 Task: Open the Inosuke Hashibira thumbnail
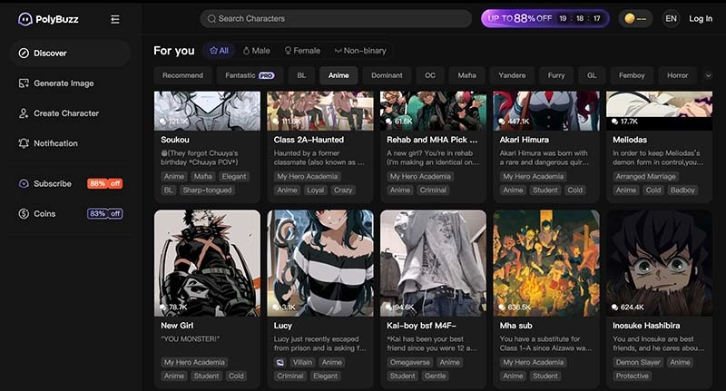point(659,263)
